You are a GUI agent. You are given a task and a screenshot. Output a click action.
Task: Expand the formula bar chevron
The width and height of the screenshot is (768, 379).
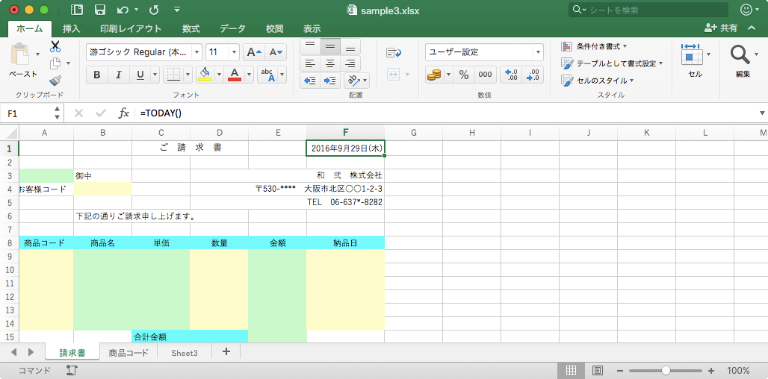pos(761,113)
